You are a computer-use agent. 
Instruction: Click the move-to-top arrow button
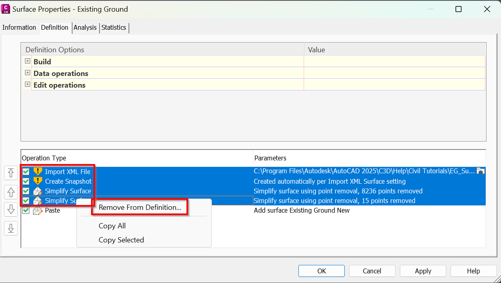point(11,173)
